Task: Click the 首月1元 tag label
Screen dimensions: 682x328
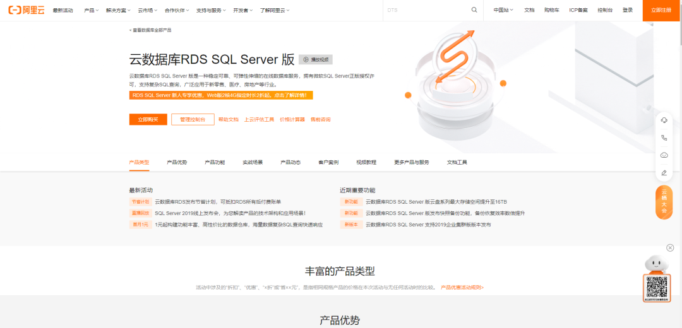Action: [140, 225]
